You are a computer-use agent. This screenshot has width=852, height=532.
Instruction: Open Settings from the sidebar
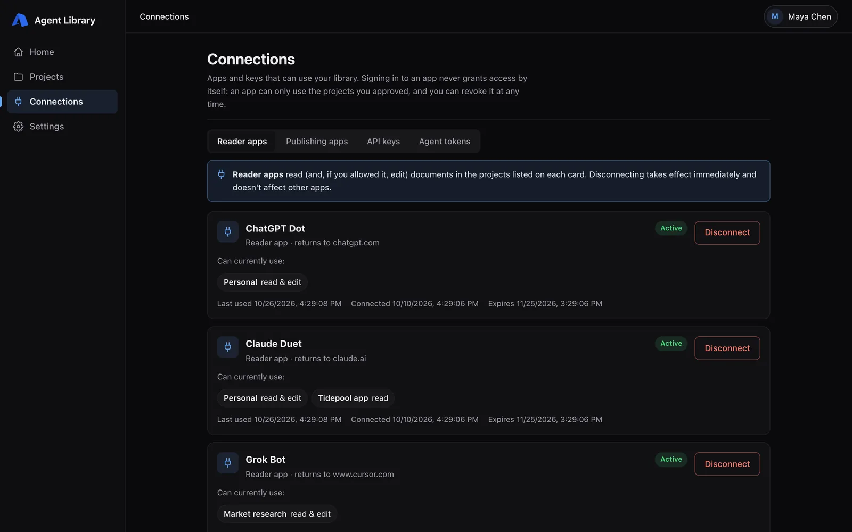point(62,127)
